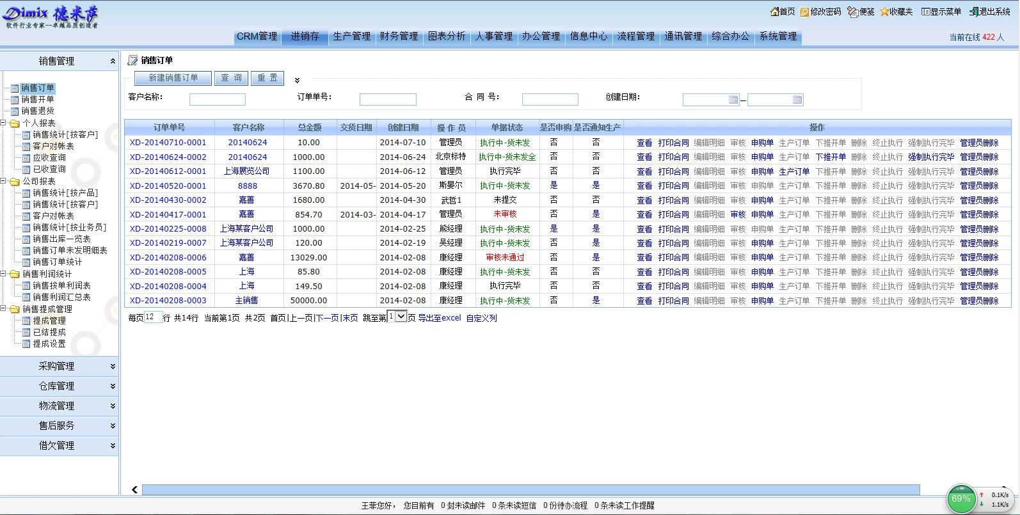Click 强制执行完毕 for order XD-20140624-0002

click(x=931, y=157)
